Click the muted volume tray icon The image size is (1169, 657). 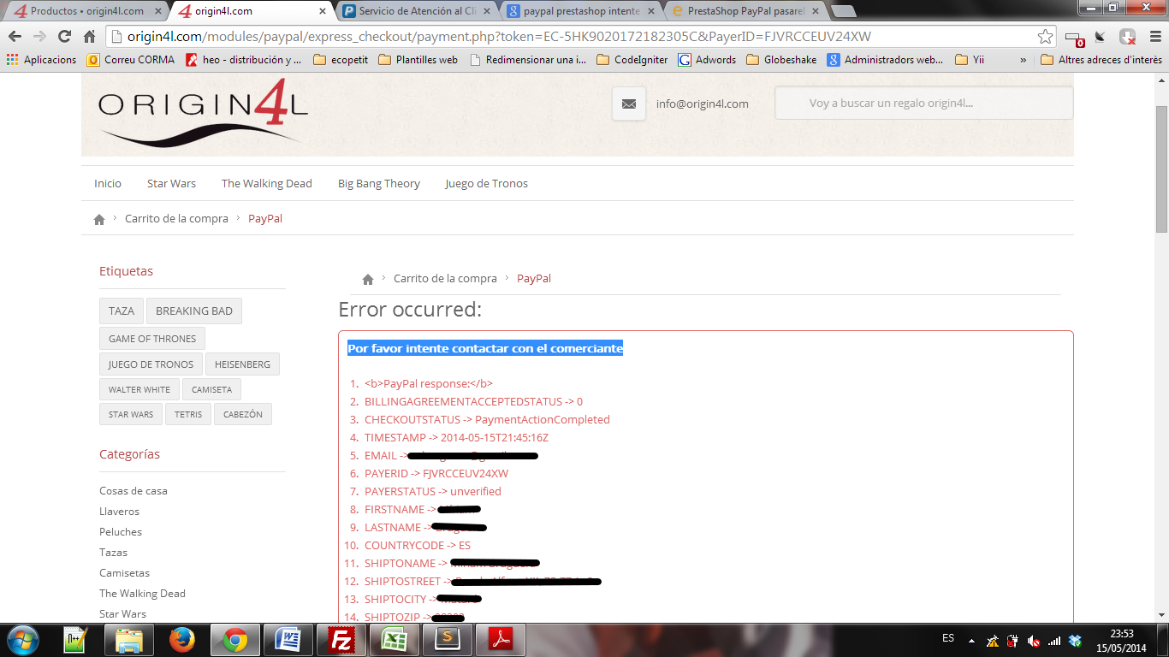(1034, 641)
